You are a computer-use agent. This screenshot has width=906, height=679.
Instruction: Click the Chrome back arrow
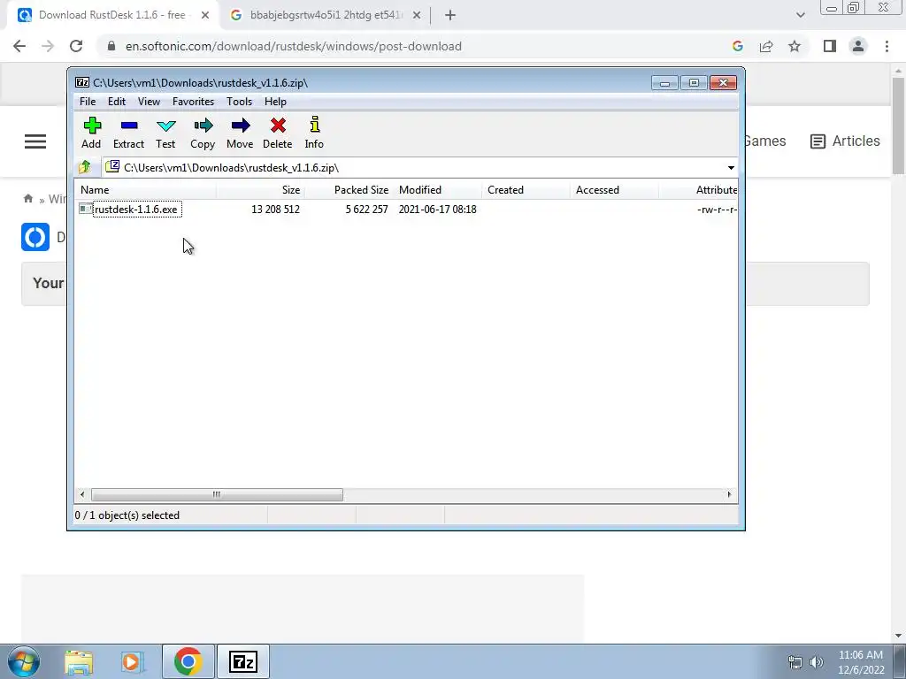(x=19, y=46)
